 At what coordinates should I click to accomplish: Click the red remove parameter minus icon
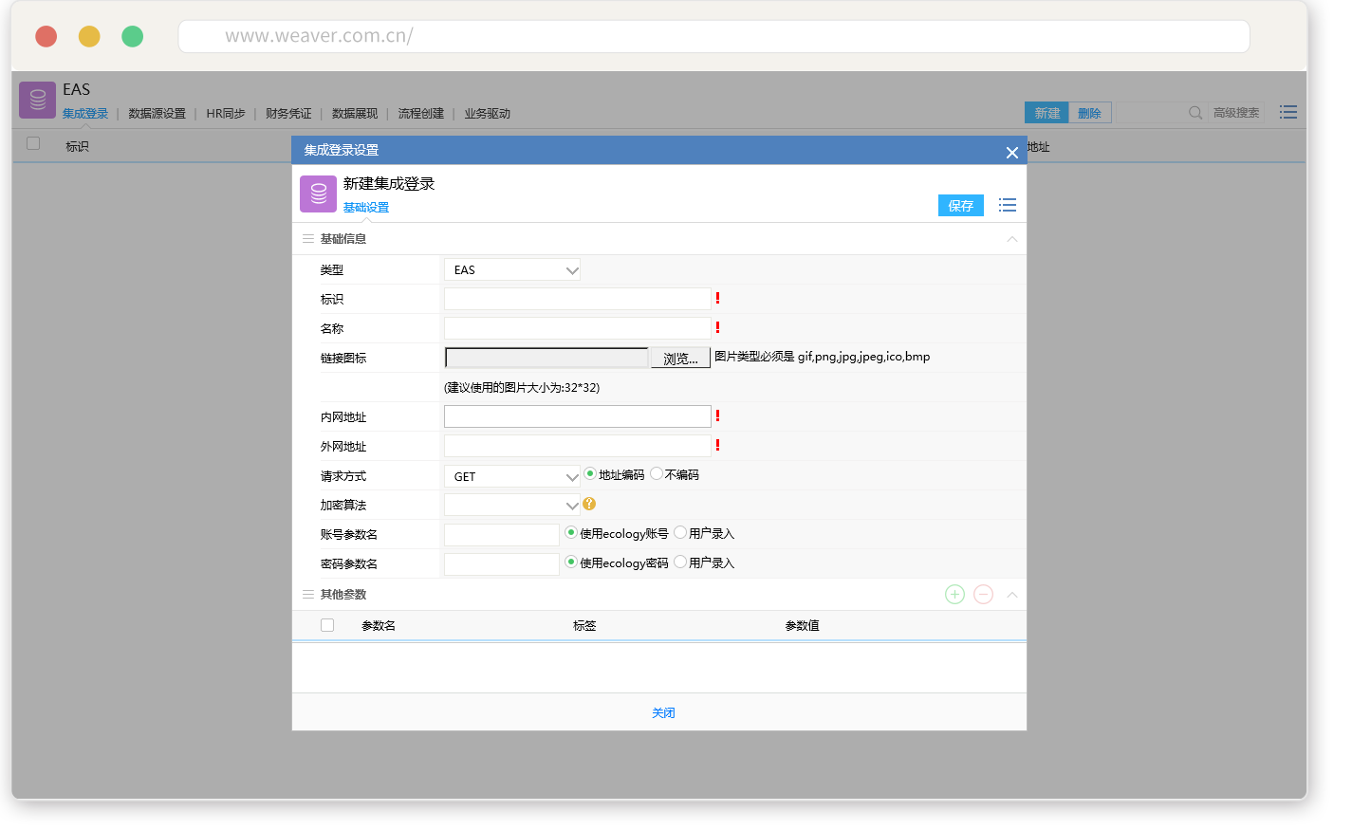(x=983, y=595)
